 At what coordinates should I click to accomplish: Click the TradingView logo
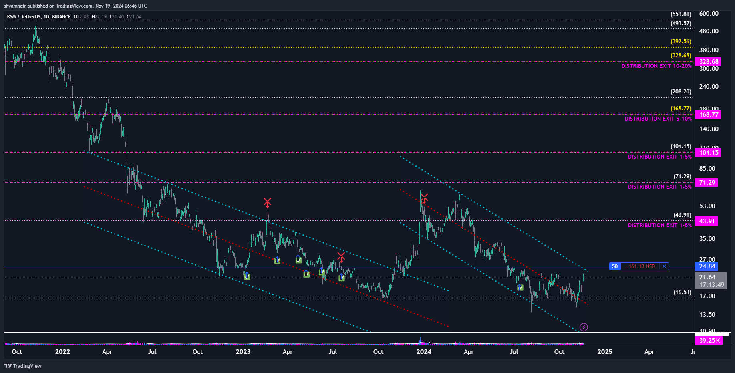[23, 366]
